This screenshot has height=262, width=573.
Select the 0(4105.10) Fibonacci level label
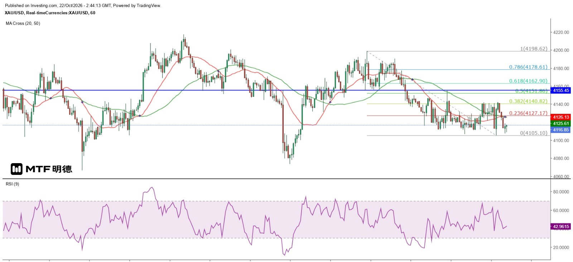(534, 133)
